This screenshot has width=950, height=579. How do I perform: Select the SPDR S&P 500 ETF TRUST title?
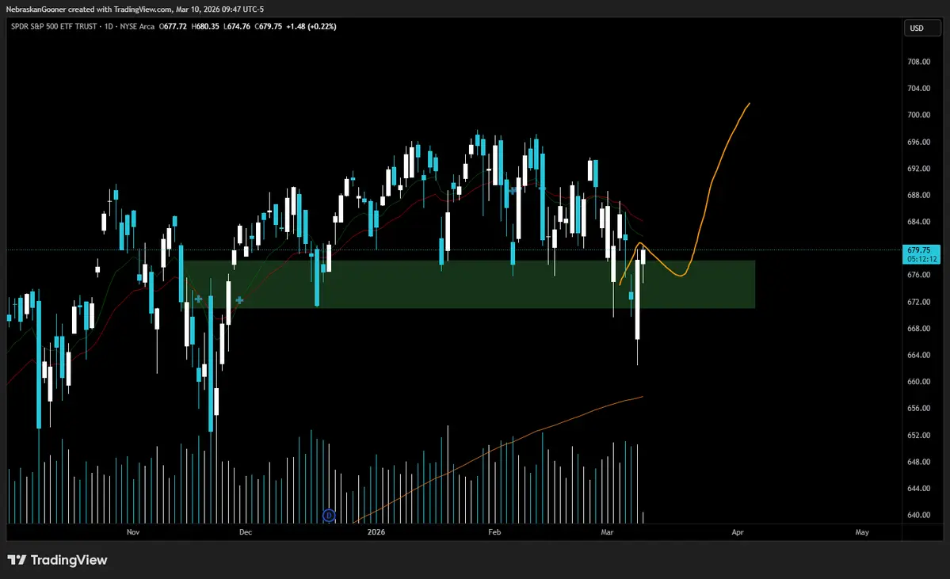[54, 27]
